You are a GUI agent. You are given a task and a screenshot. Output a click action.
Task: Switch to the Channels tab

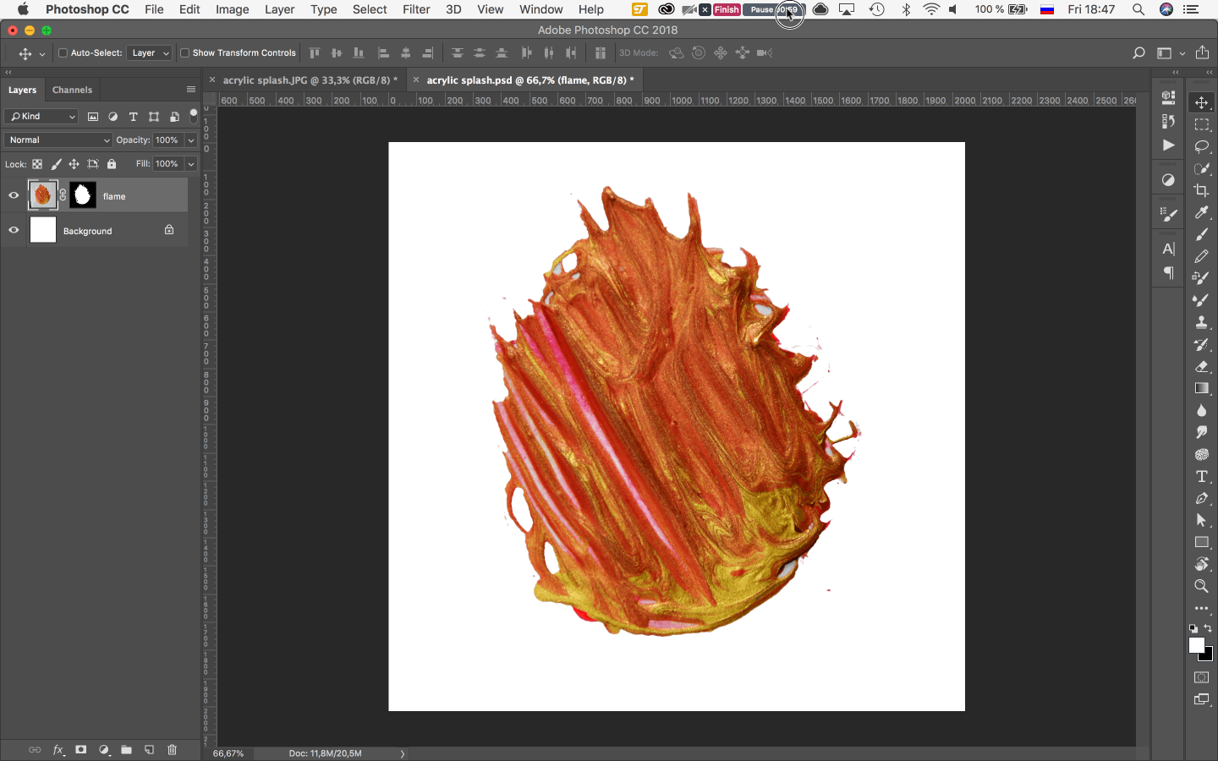click(x=72, y=90)
